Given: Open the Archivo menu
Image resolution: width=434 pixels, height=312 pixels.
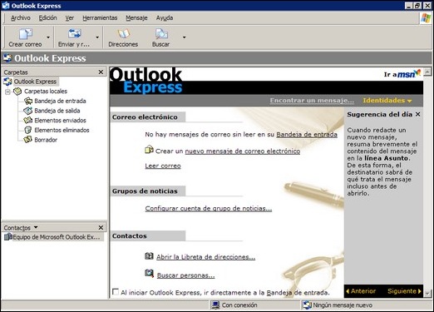Looking at the screenshot, I should coord(21,18).
